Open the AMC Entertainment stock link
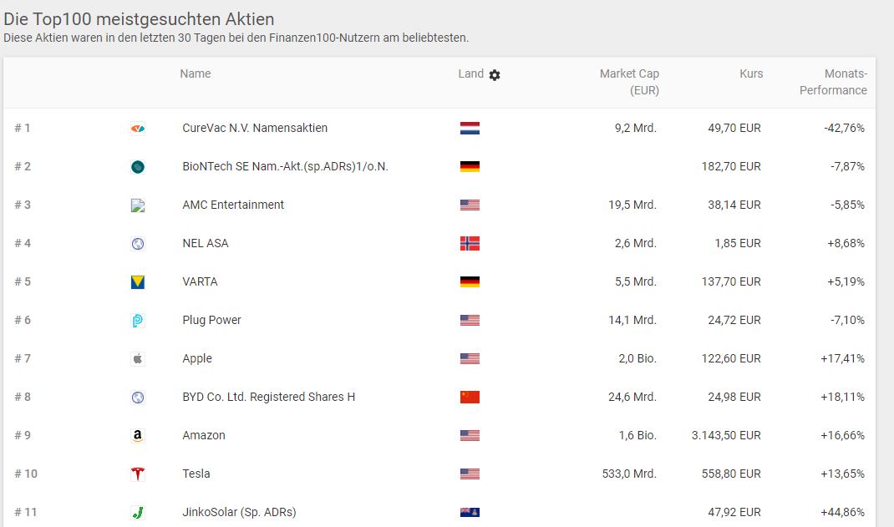This screenshot has width=894, height=527. click(x=233, y=205)
